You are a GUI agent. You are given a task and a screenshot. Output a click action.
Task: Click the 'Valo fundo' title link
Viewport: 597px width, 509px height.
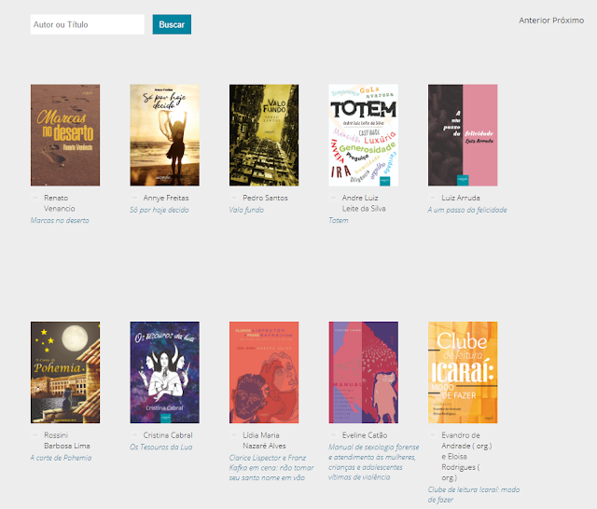click(246, 210)
